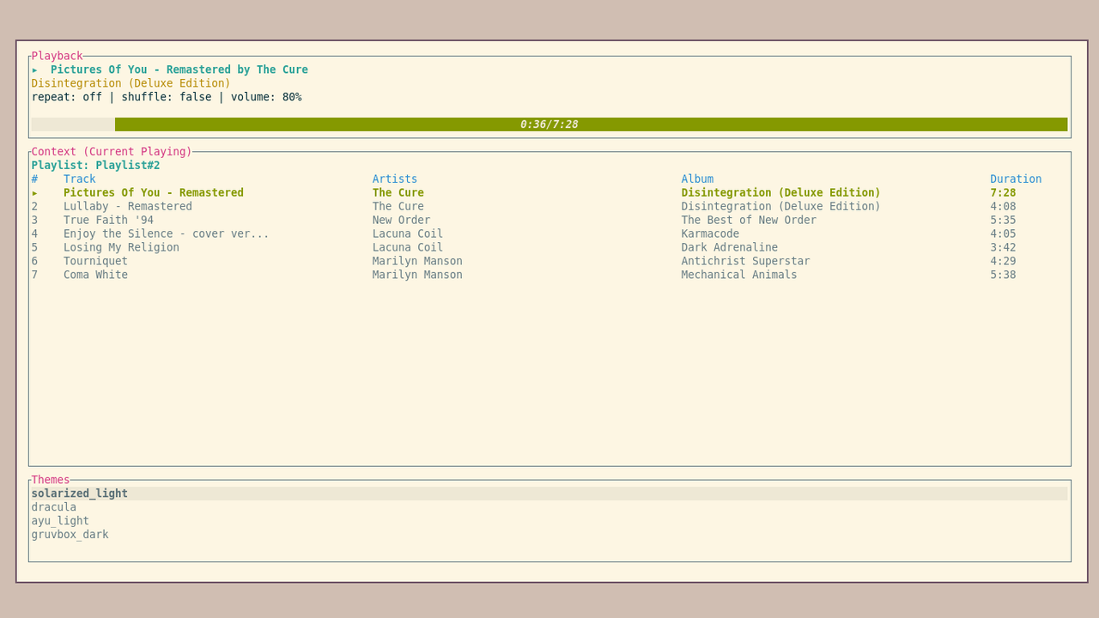Click the Disintegration (Deluxe Edition) album line in Playback
1099x618 pixels.
pos(131,83)
